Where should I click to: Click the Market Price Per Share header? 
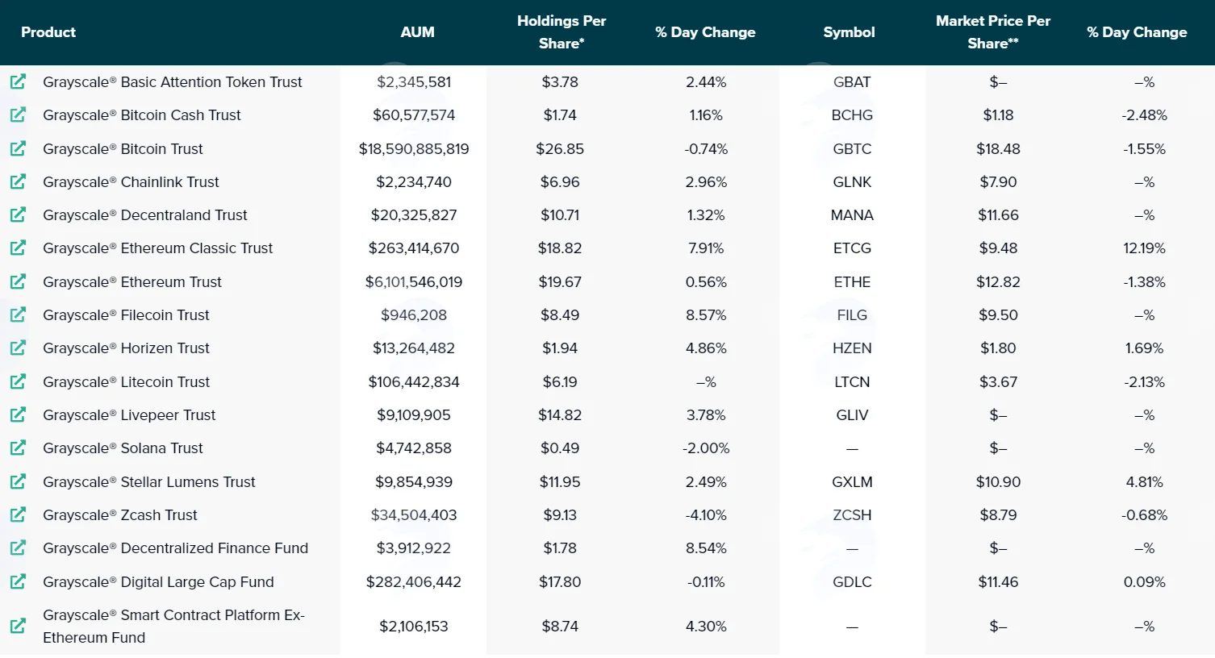(993, 32)
